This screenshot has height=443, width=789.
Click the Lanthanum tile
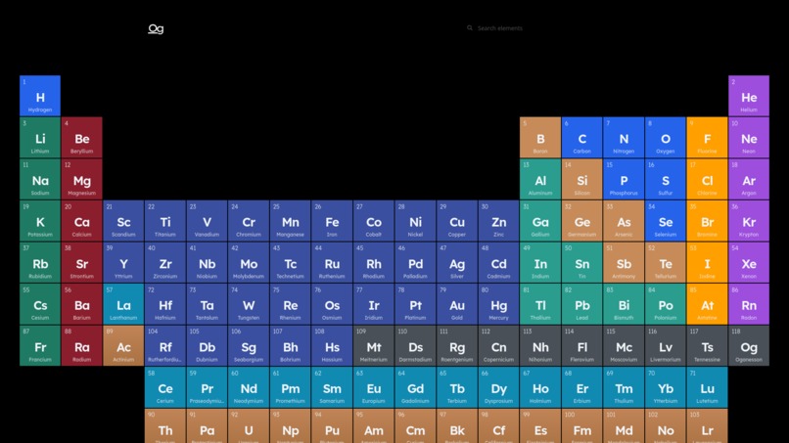pos(123,304)
